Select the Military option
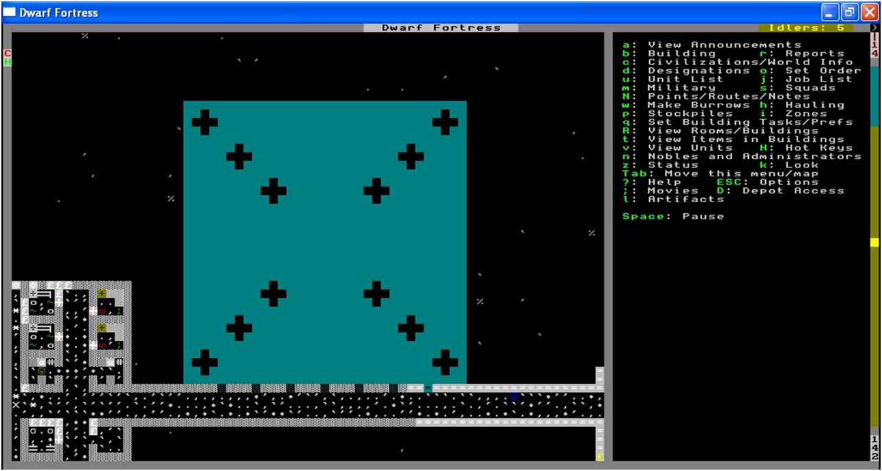 point(669,88)
